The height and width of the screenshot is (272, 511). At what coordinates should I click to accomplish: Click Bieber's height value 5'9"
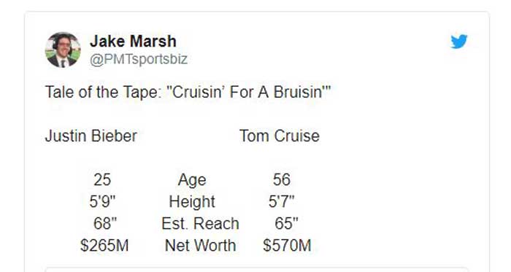102,201
